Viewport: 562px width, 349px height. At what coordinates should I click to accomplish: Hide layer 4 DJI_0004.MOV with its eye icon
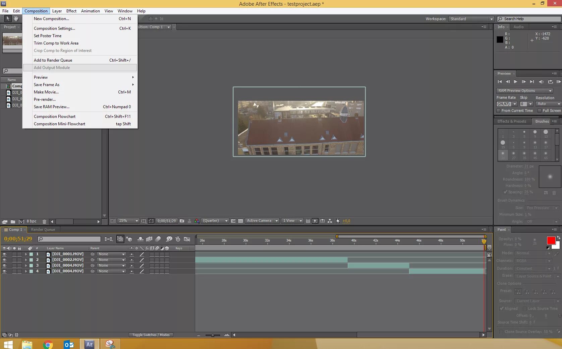pos(4,271)
